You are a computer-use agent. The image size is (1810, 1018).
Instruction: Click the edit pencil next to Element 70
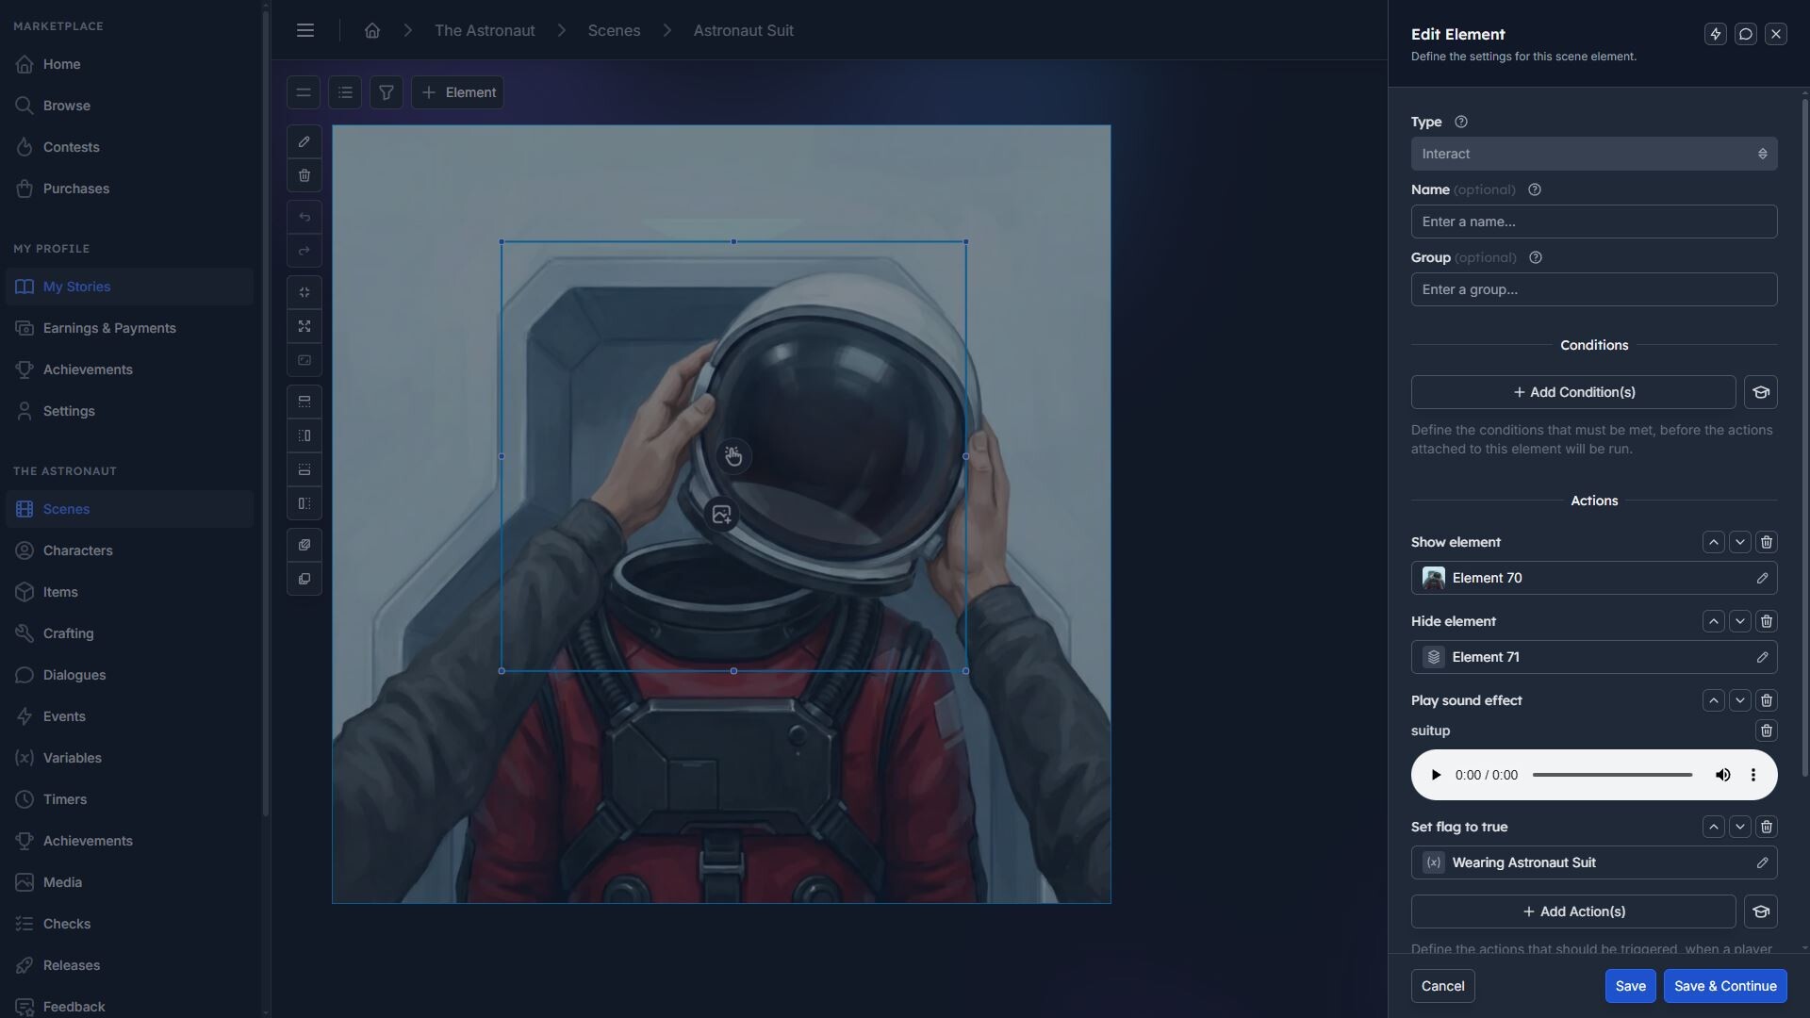pos(1762,578)
